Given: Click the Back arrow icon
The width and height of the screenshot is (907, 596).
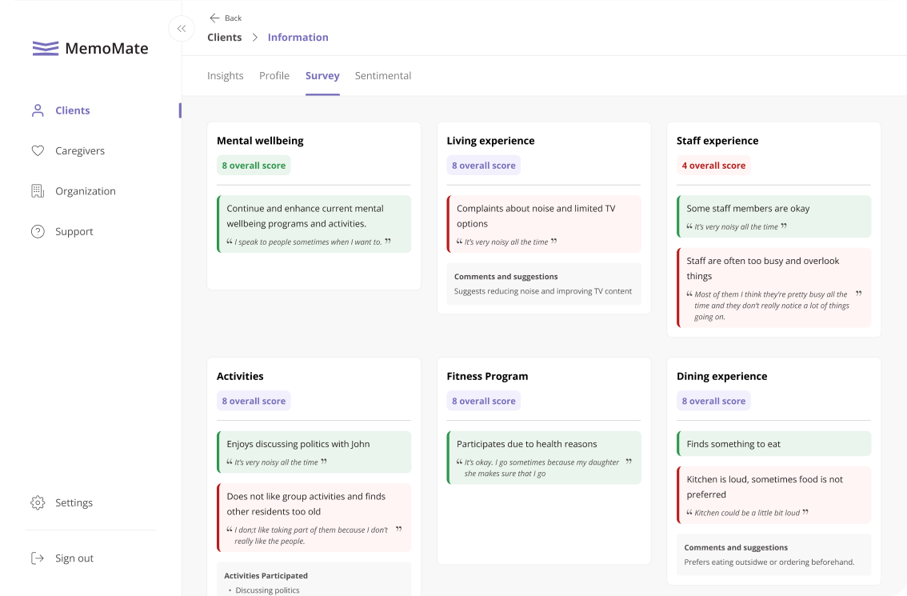Looking at the screenshot, I should [x=214, y=18].
